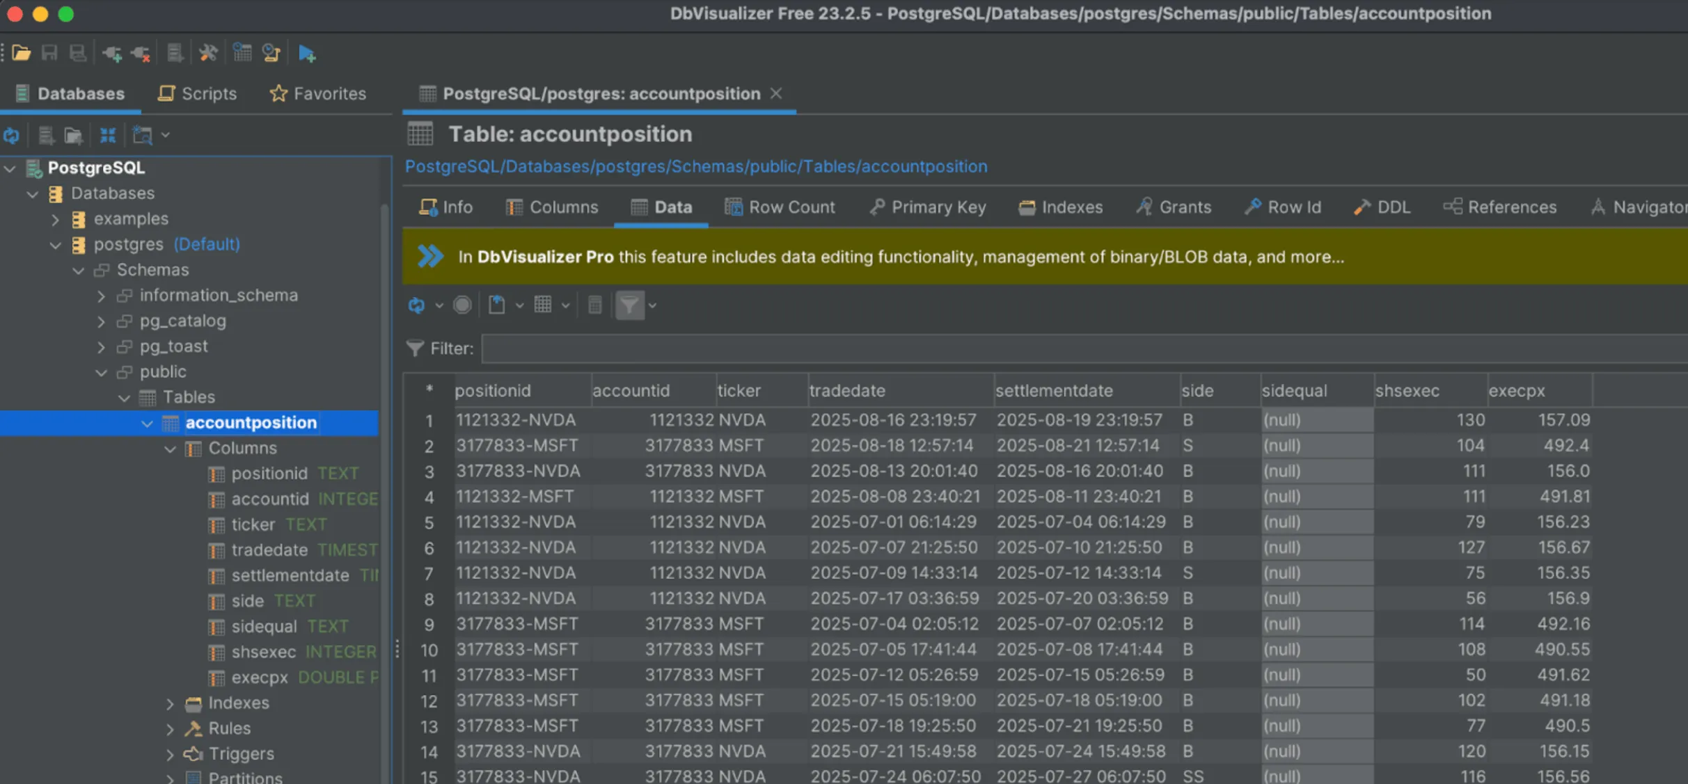Switch to the DDL tab
Viewport: 1688px width, 784px height.
point(1382,207)
